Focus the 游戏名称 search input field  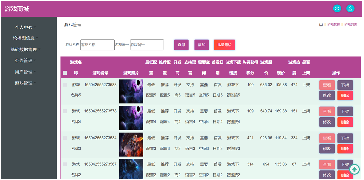(x=97, y=45)
